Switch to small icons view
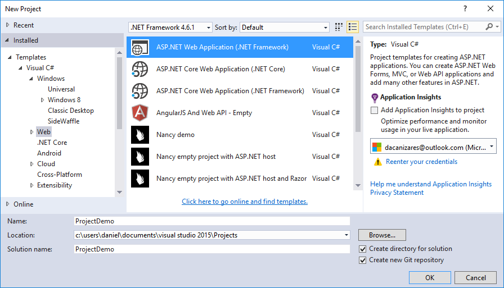Screen dimensions: 504x288 339,28
